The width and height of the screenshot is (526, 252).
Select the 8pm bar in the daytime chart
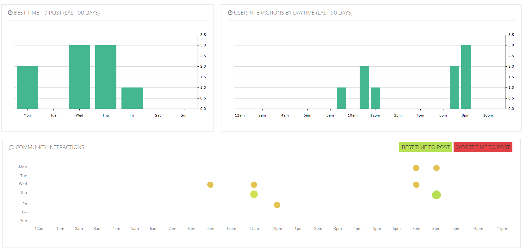pos(466,77)
